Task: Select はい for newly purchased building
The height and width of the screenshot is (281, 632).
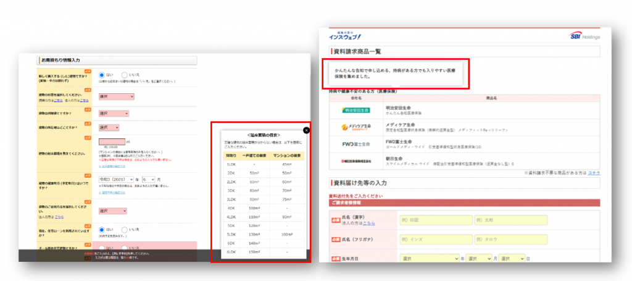Action: 102,75
